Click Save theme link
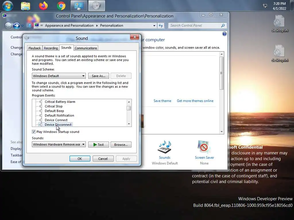This screenshot has width=294, height=220. [163, 101]
